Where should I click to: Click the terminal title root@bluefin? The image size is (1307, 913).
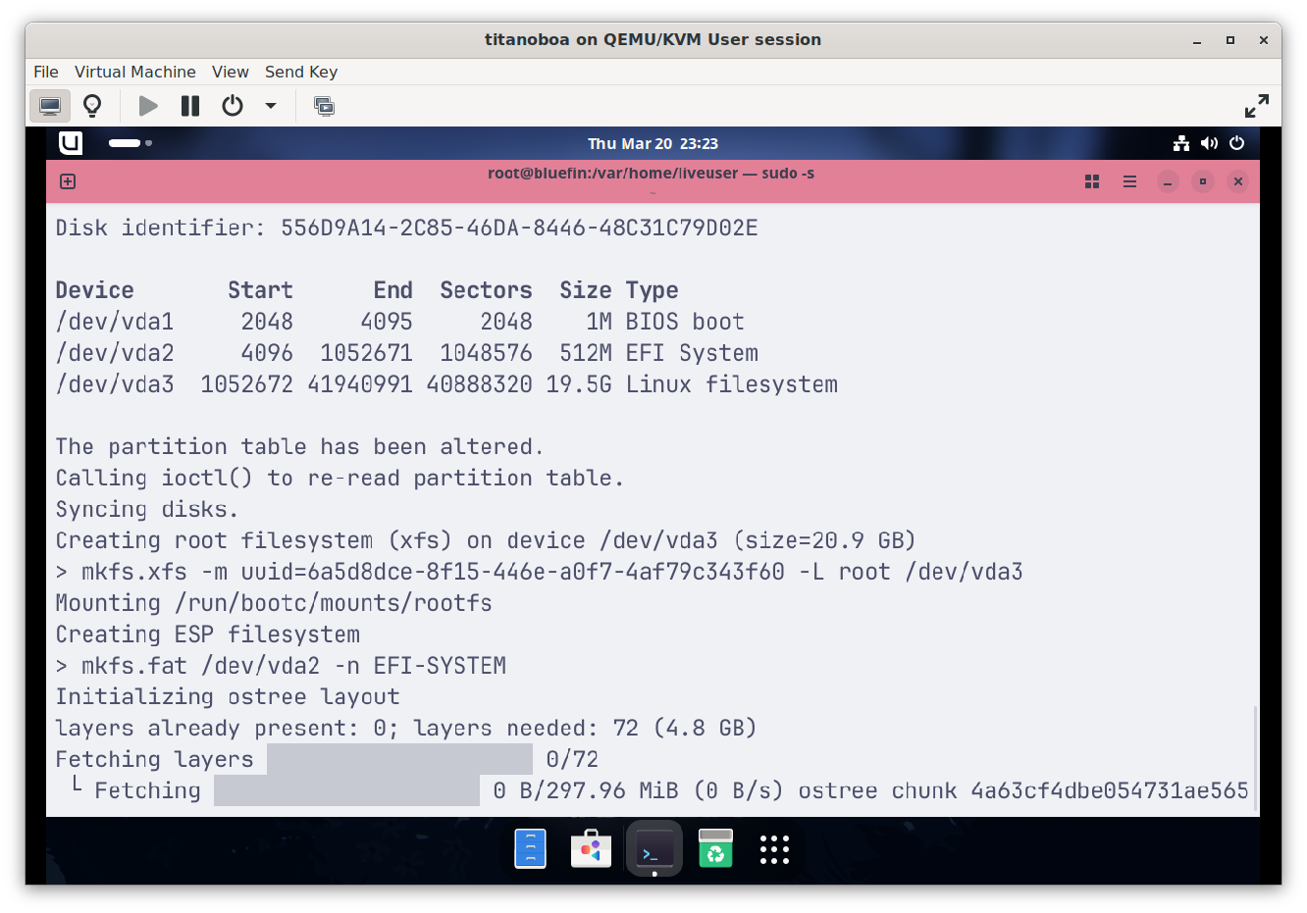point(652,174)
